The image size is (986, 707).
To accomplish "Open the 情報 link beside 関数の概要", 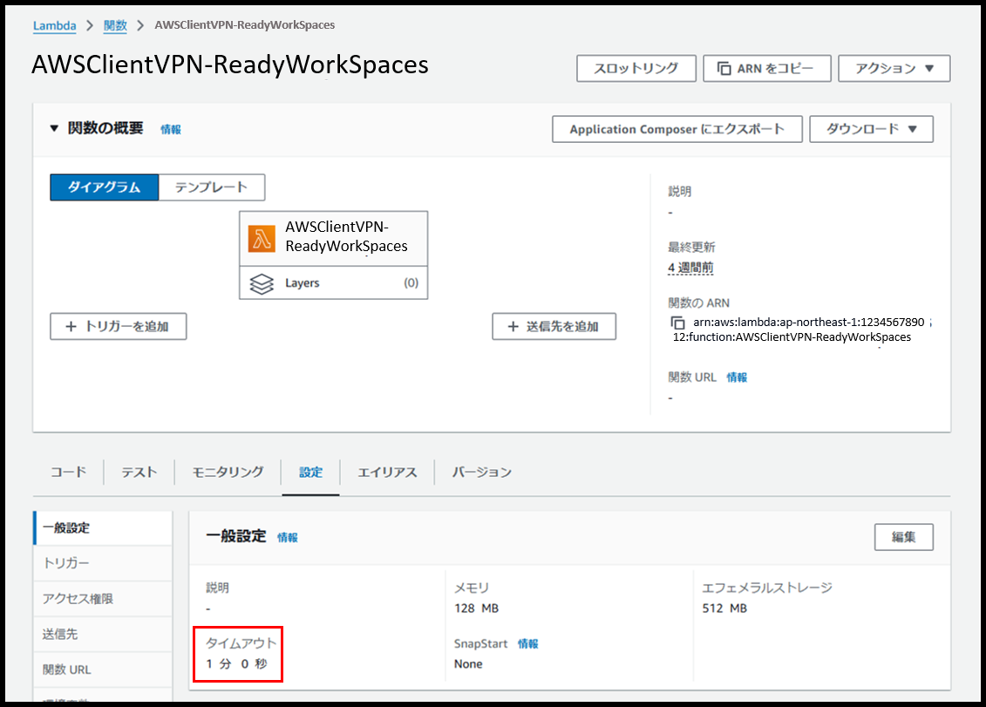I will pyautogui.click(x=170, y=130).
